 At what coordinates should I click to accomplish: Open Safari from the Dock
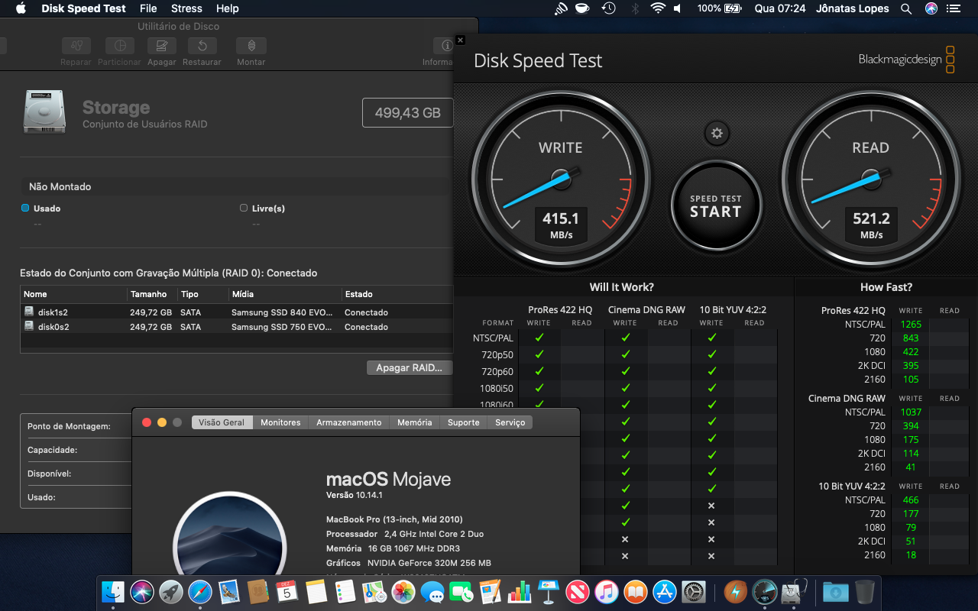click(200, 591)
